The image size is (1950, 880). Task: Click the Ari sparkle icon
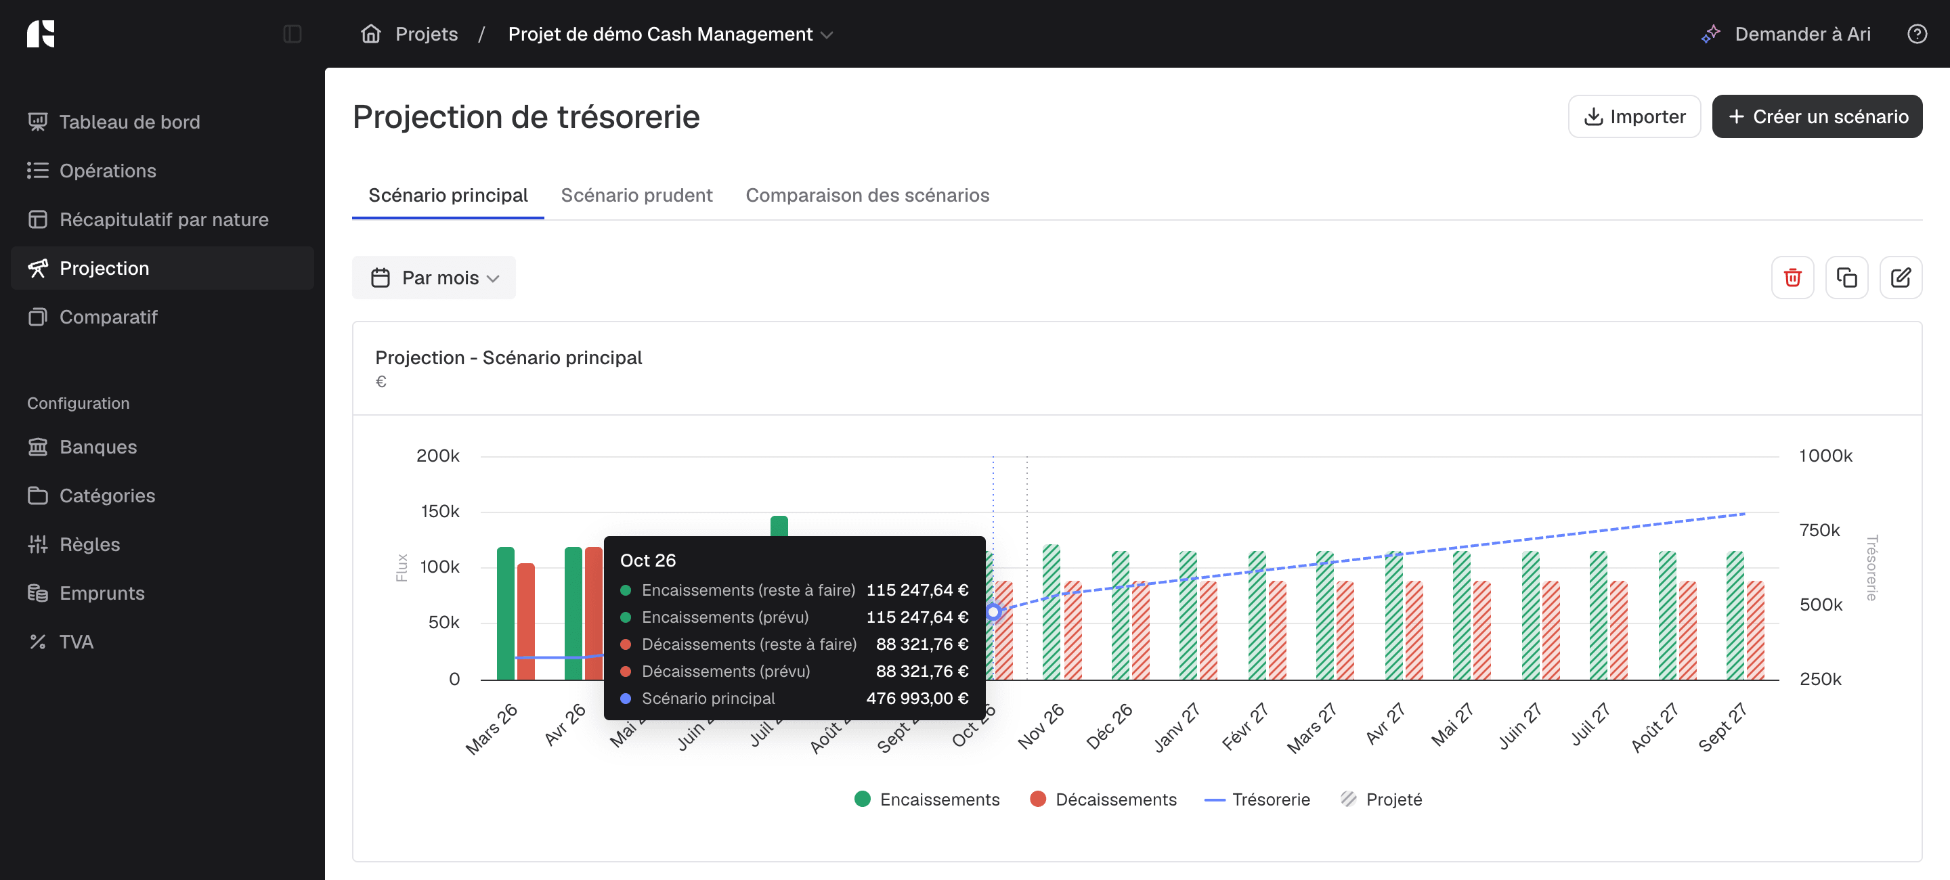(x=1710, y=34)
